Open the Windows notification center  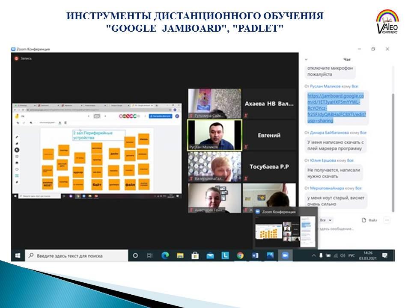point(385,256)
